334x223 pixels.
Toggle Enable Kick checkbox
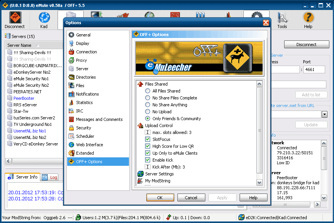click(147, 160)
